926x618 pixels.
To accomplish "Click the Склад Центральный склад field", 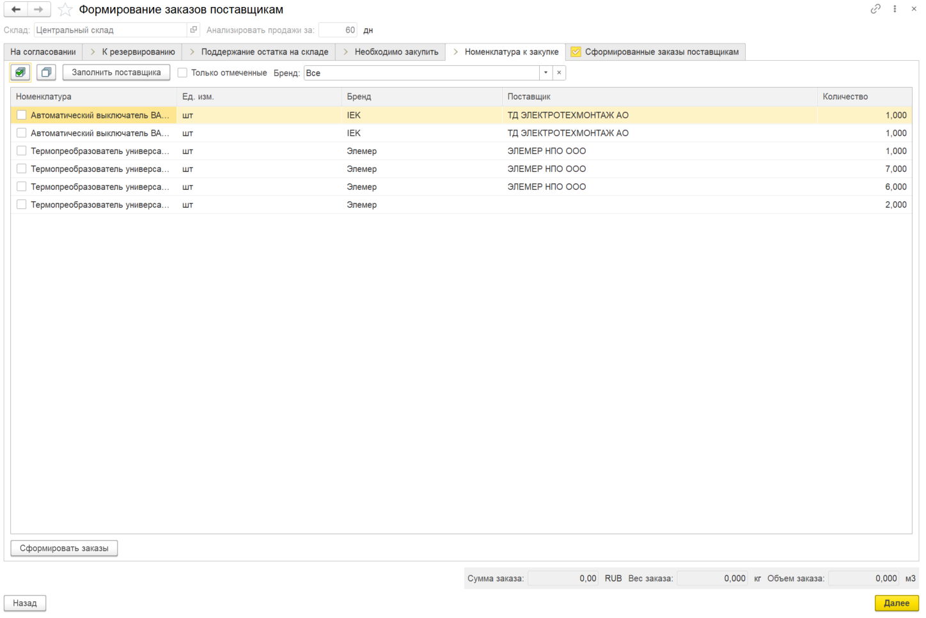I will coord(111,30).
